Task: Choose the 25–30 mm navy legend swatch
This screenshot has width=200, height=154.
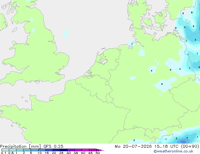Action: [63, 150]
